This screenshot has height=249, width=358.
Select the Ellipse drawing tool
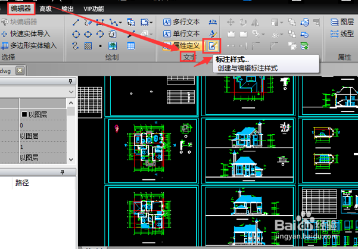(88, 35)
